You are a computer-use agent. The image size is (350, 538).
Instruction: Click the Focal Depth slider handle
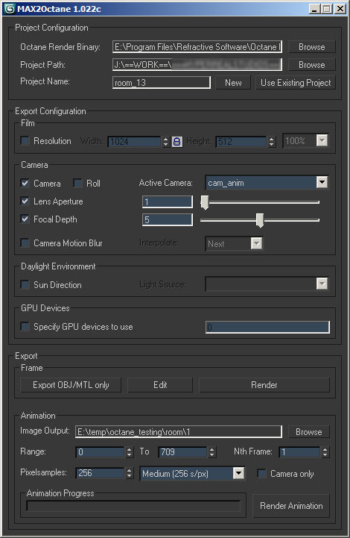point(260,220)
